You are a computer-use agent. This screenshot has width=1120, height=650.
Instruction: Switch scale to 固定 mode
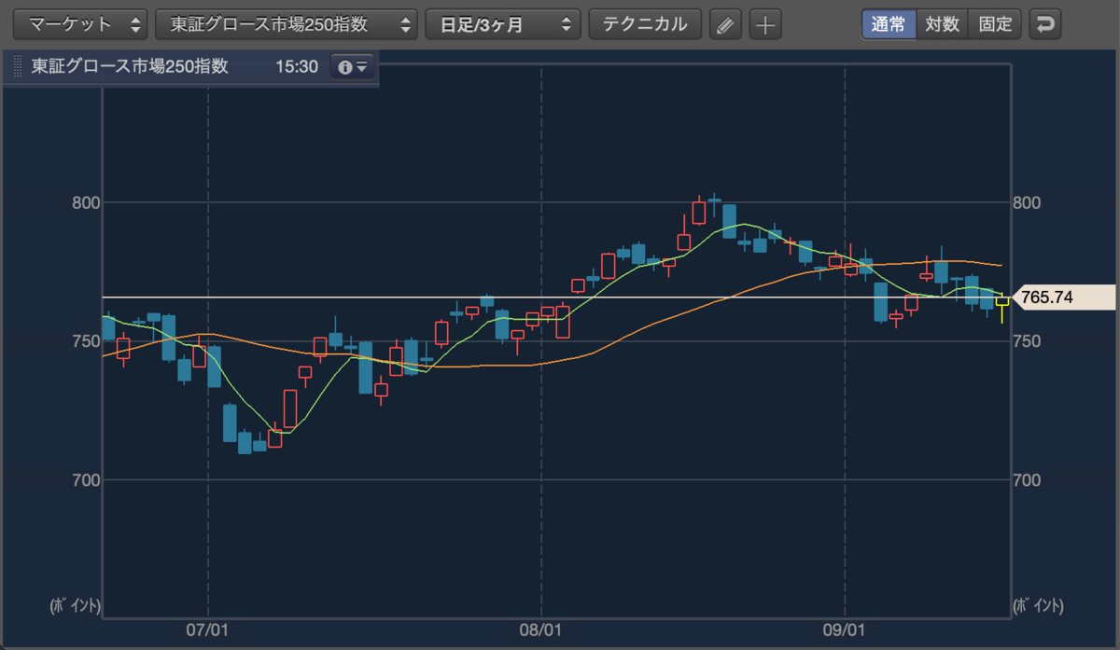coord(995,24)
